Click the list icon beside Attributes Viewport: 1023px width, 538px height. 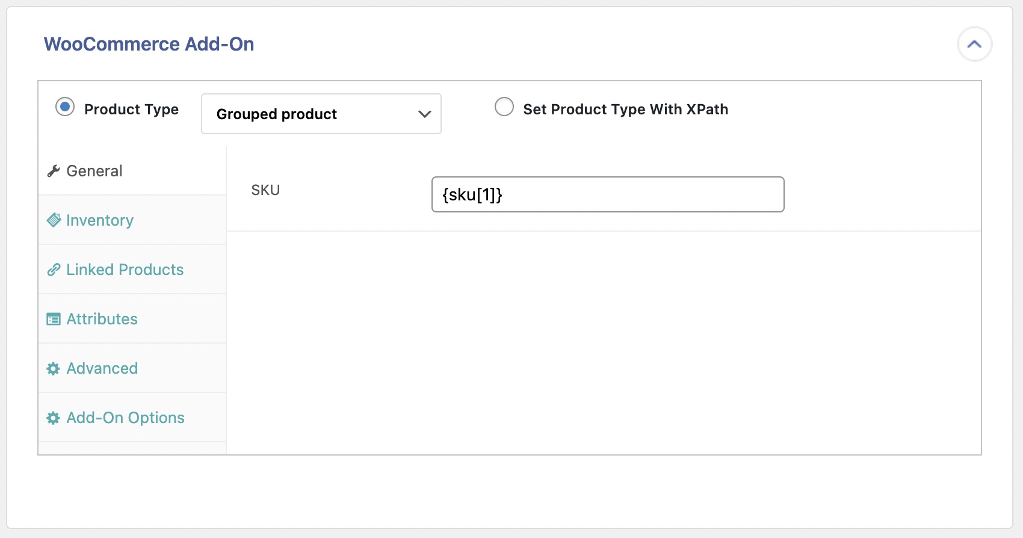(54, 319)
